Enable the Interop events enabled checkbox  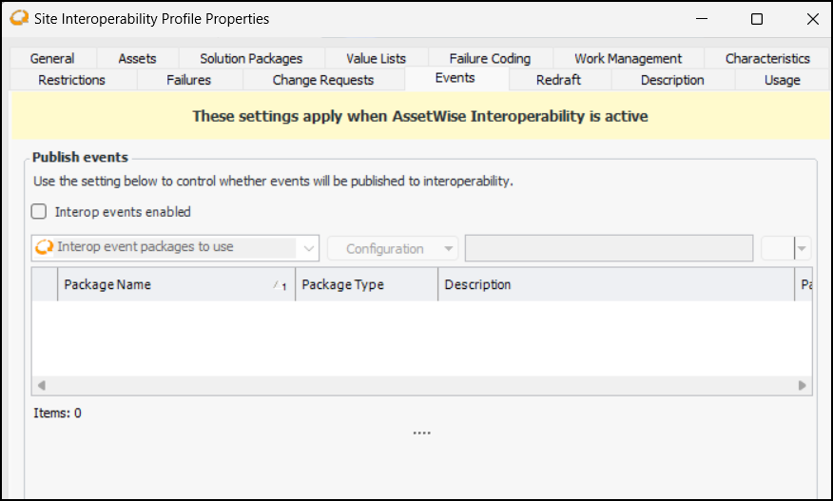point(39,211)
